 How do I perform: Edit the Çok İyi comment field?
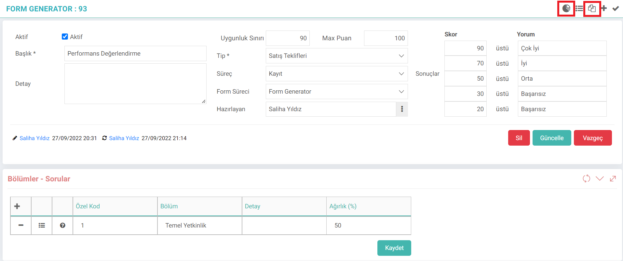562,48
